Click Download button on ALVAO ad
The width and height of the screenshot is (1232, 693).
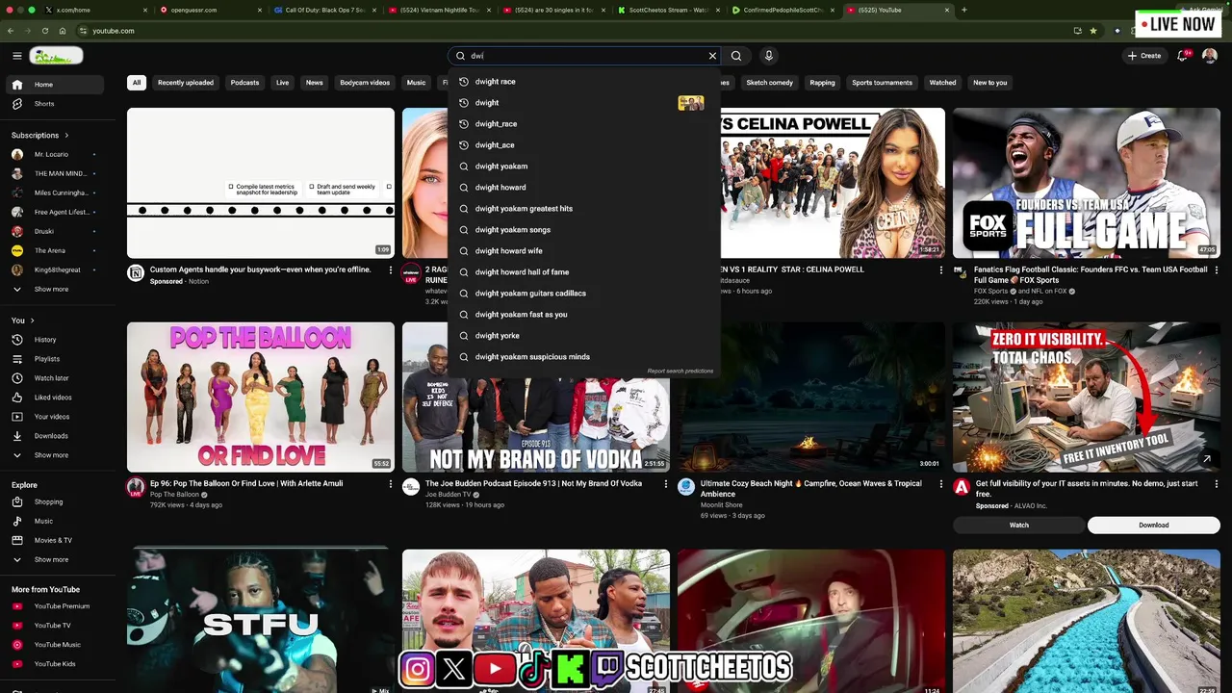(x=1154, y=525)
